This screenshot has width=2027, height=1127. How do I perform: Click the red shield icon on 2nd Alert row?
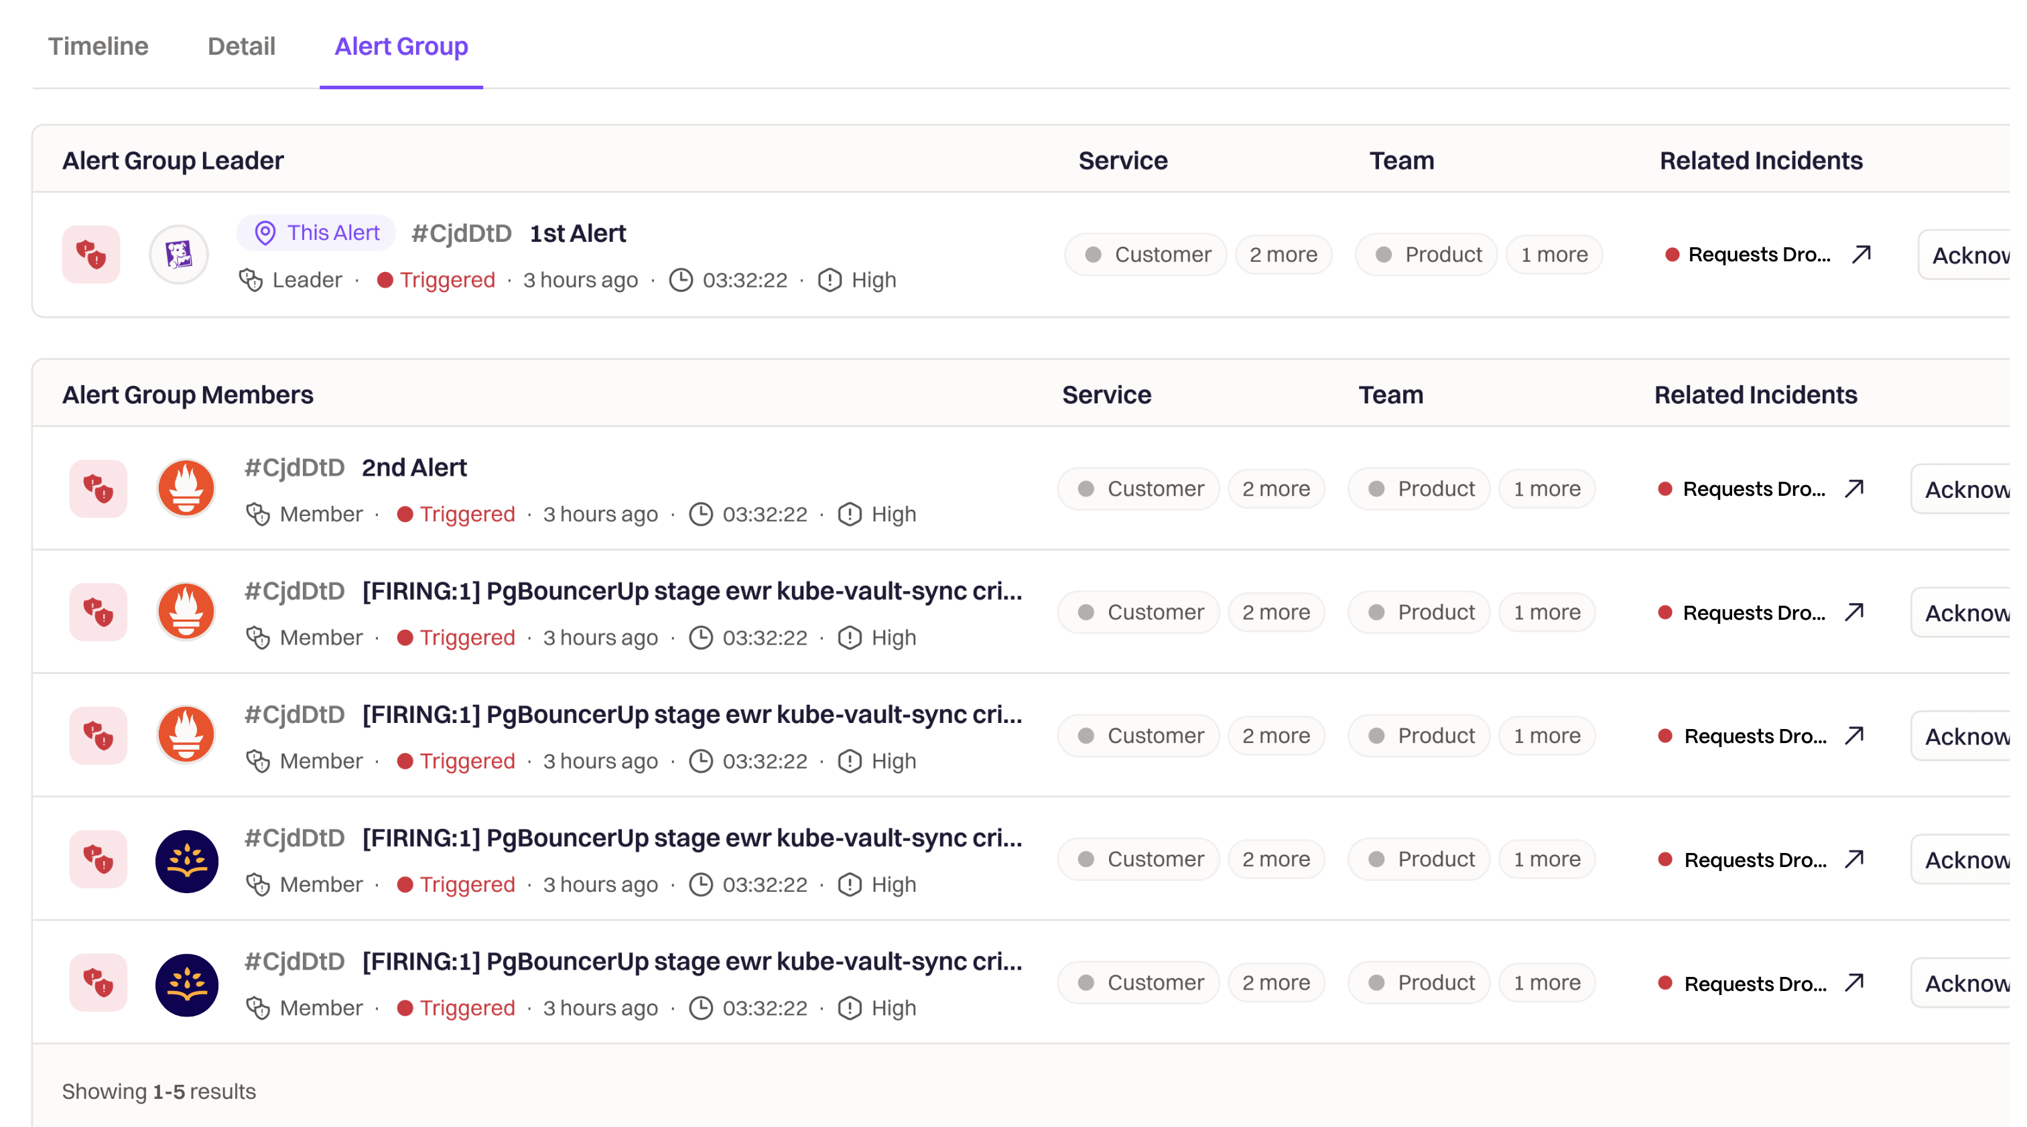pos(99,488)
